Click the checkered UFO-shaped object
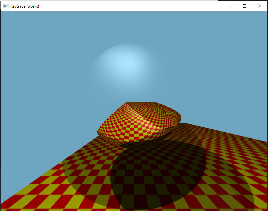 pyautogui.click(x=140, y=123)
